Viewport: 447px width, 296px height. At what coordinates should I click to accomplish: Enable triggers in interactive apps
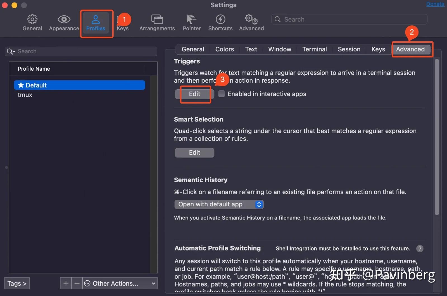coord(221,94)
